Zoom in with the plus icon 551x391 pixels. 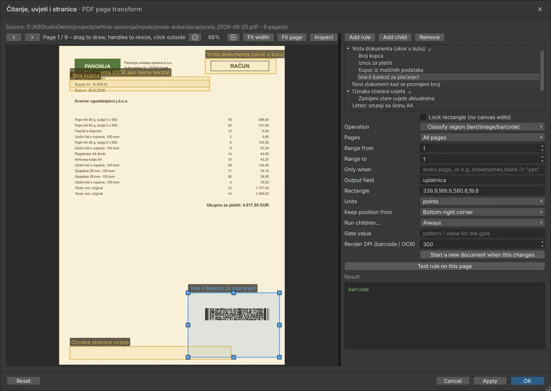(233, 37)
